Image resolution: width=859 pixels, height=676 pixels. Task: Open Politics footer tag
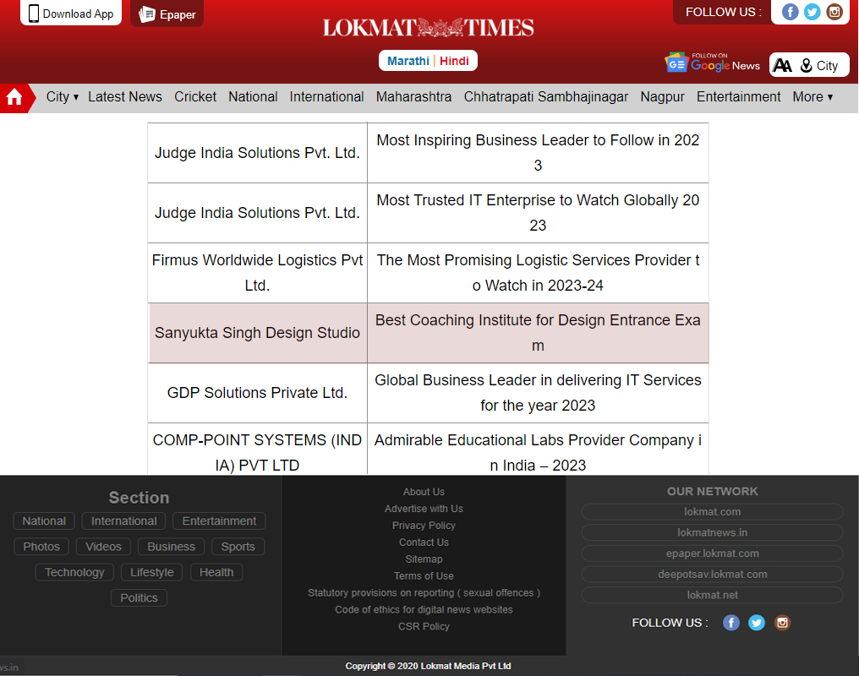point(140,597)
